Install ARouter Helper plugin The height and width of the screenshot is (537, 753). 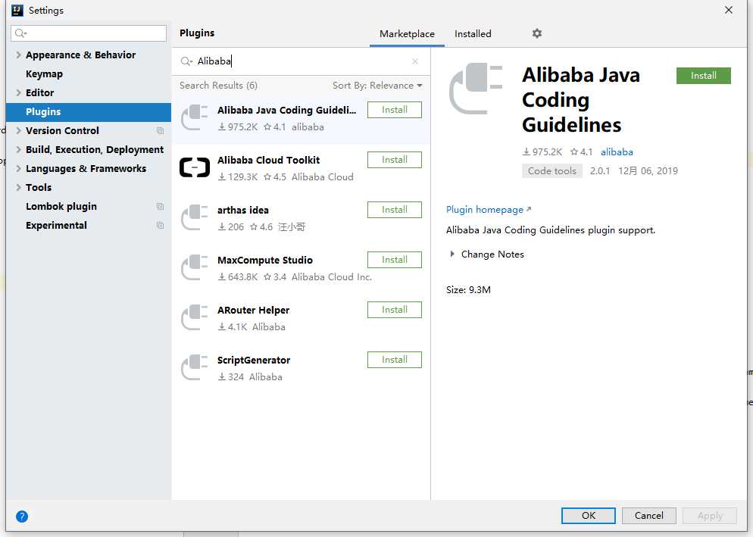pos(394,310)
